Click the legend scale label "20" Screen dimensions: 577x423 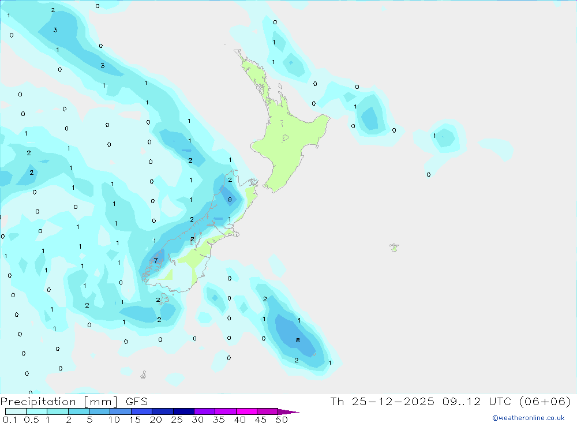coord(156,420)
